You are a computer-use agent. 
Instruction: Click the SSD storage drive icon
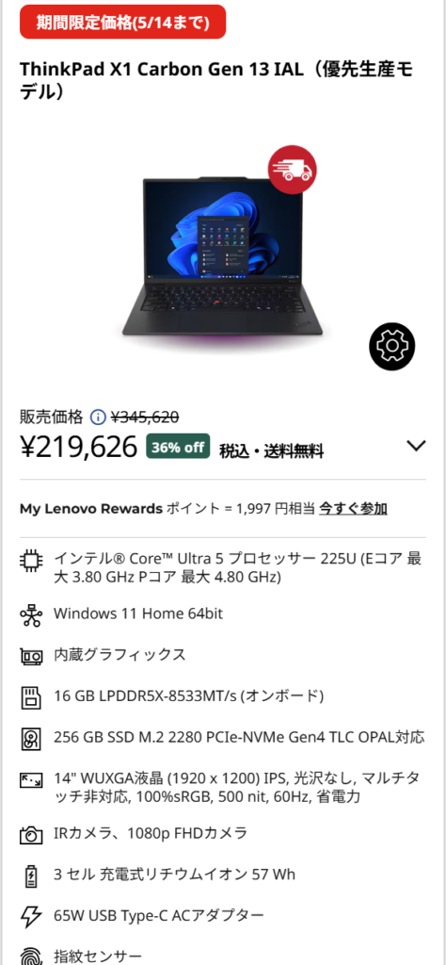coord(31,737)
